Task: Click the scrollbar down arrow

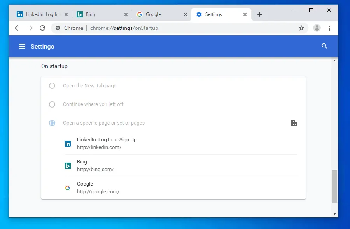Action: pyautogui.click(x=334, y=214)
